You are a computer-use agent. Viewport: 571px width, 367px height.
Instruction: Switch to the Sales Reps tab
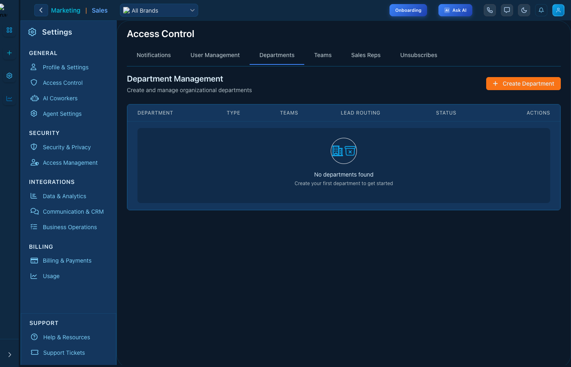click(366, 55)
